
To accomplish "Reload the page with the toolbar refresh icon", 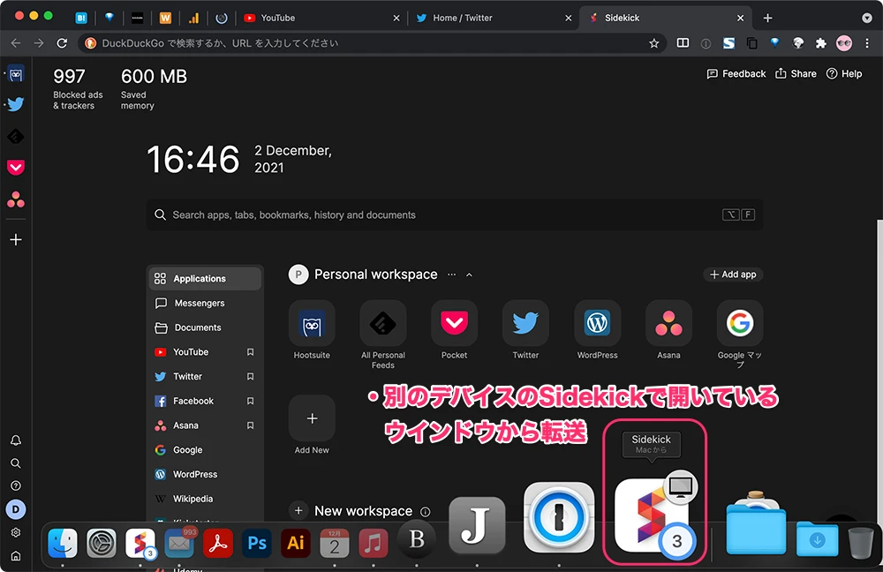I will pyautogui.click(x=62, y=43).
